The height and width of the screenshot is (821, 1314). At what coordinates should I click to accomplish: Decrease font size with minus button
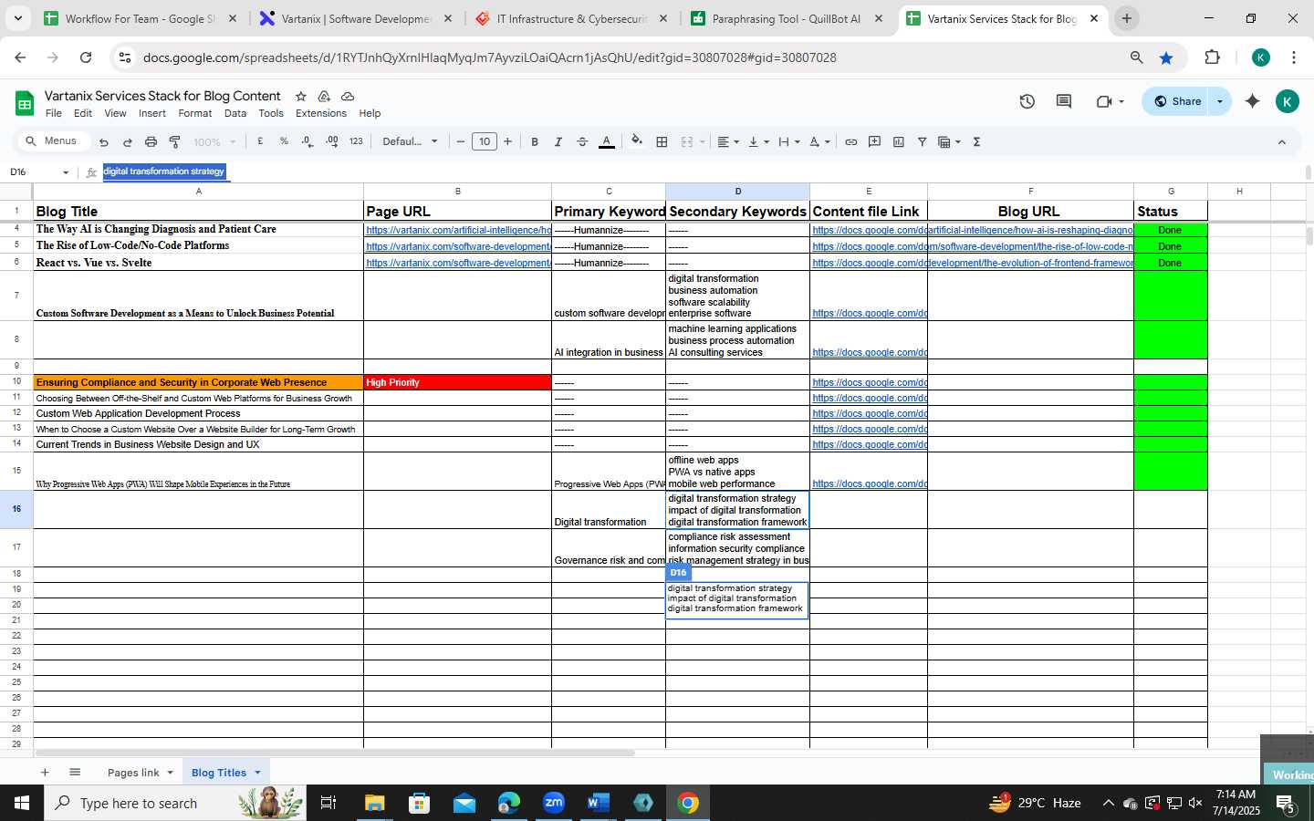461,141
